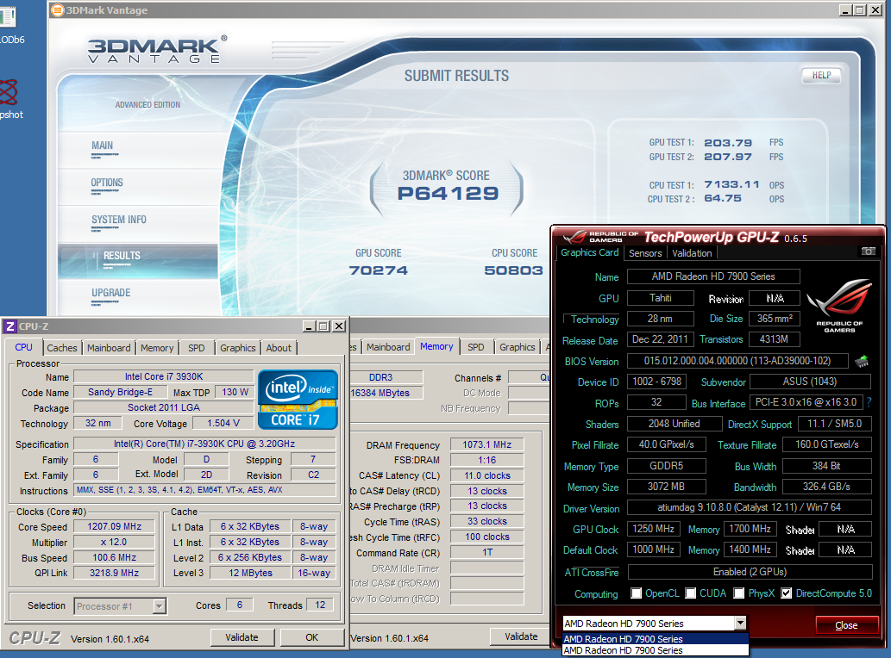Click the Specification field i7-3930K CPU @ 3.20GHz
The width and height of the screenshot is (891, 658).
[x=204, y=444]
